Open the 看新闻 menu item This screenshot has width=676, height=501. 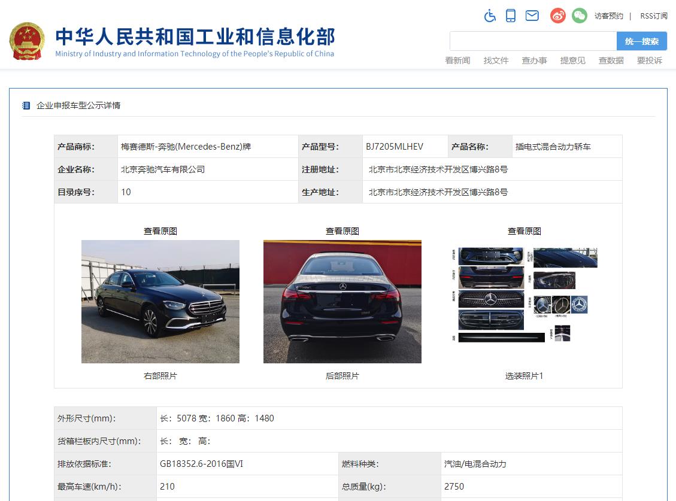[x=457, y=60]
